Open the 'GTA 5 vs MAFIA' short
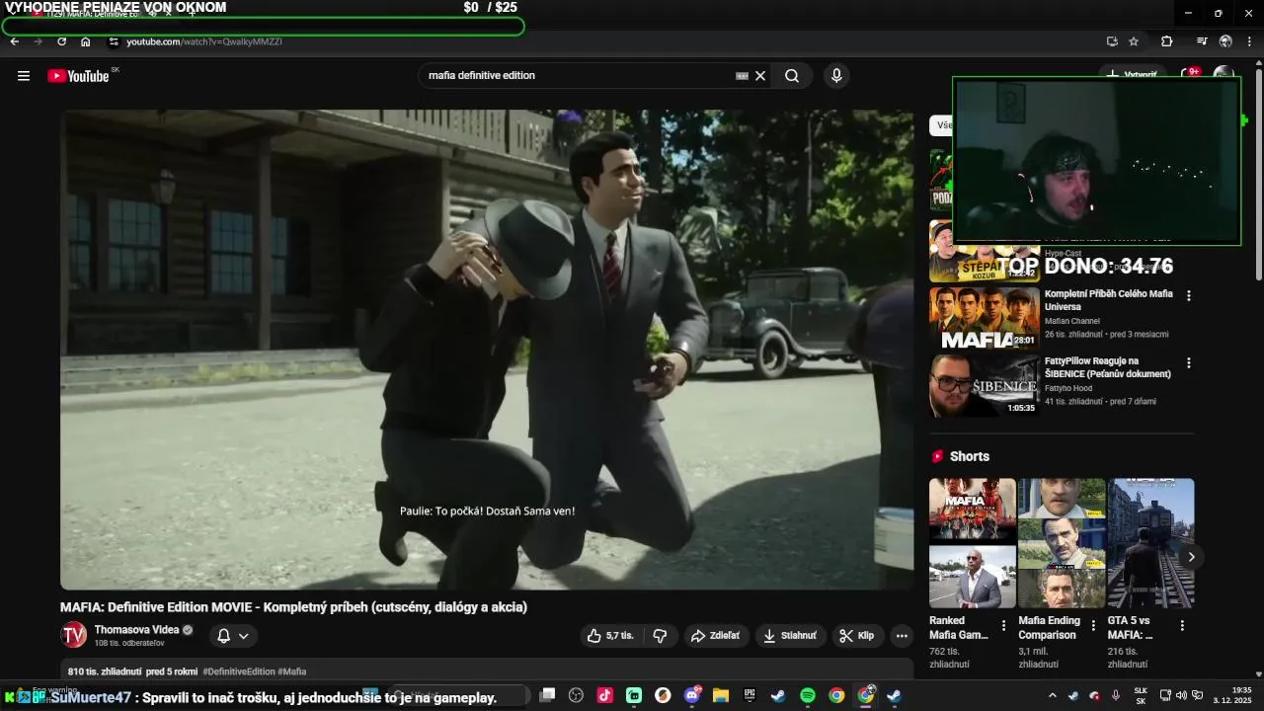The height and width of the screenshot is (711, 1264). point(1150,543)
